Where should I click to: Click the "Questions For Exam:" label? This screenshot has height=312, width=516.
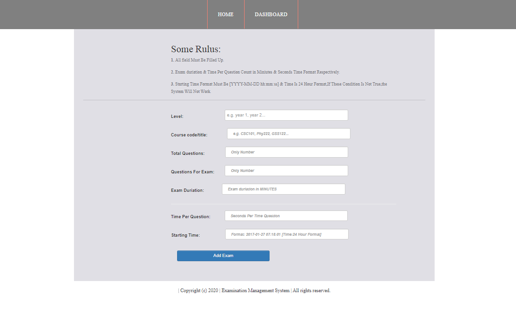[x=192, y=172]
